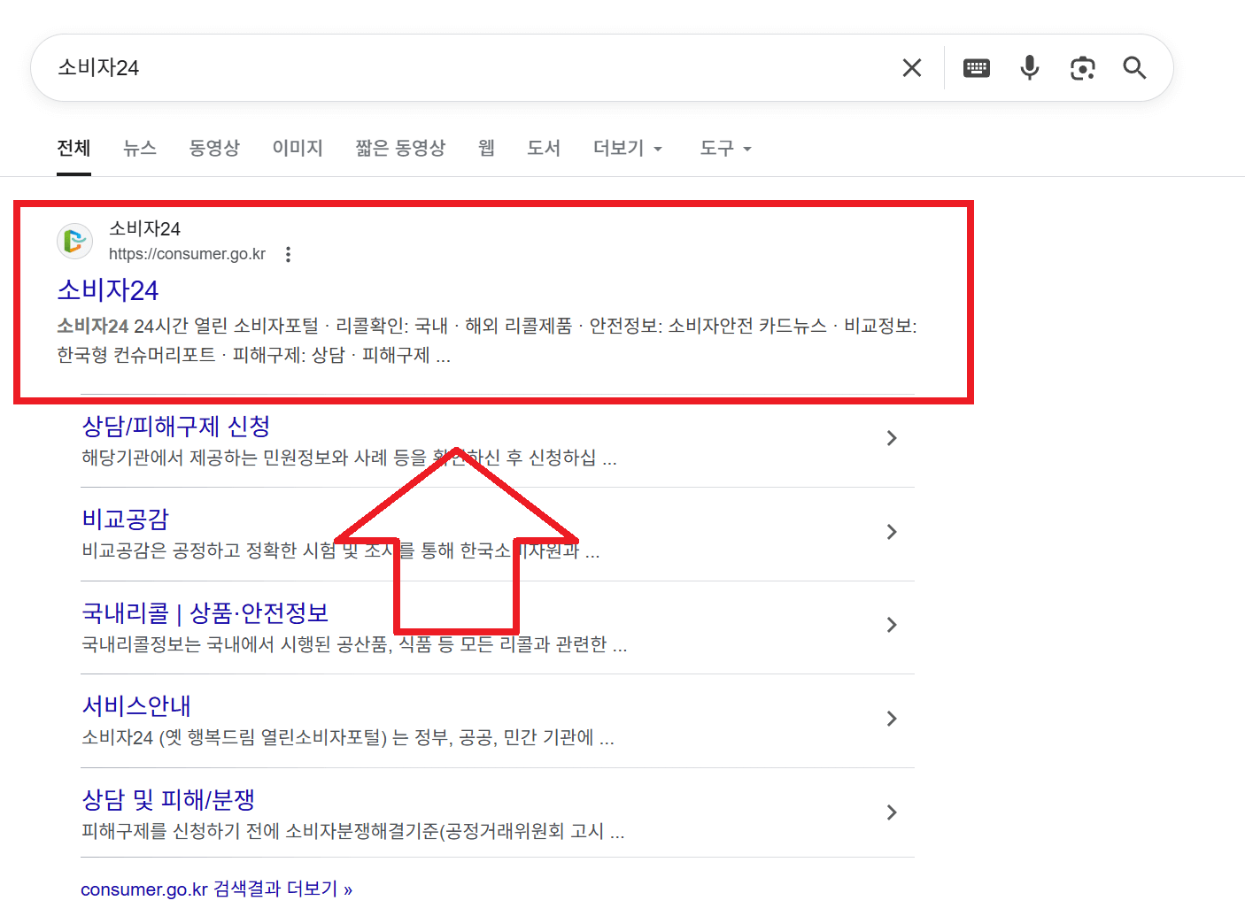Switch to the 이미지 results tab
This screenshot has height=916, width=1245.
[x=298, y=148]
